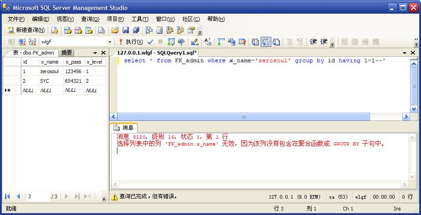Switch to Results to File mode
421x215 pixels.
click(x=276, y=42)
